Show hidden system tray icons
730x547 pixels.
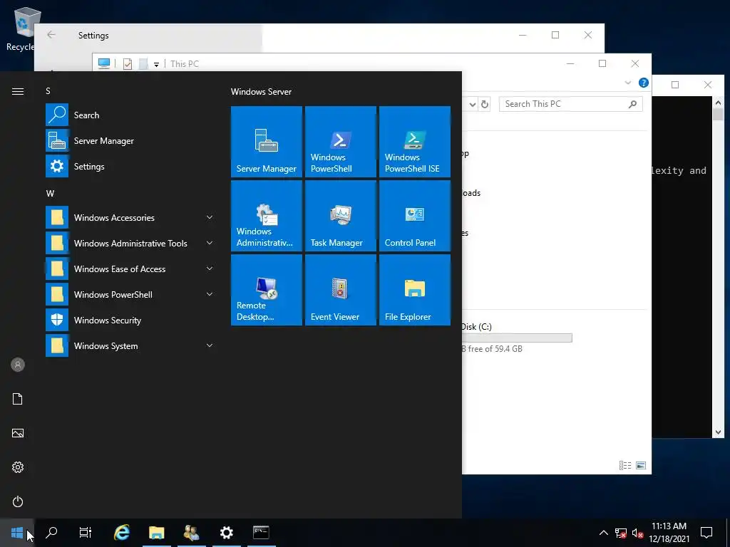pyautogui.click(x=603, y=533)
